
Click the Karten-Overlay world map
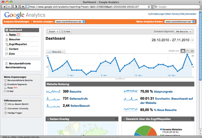click(x=82, y=128)
